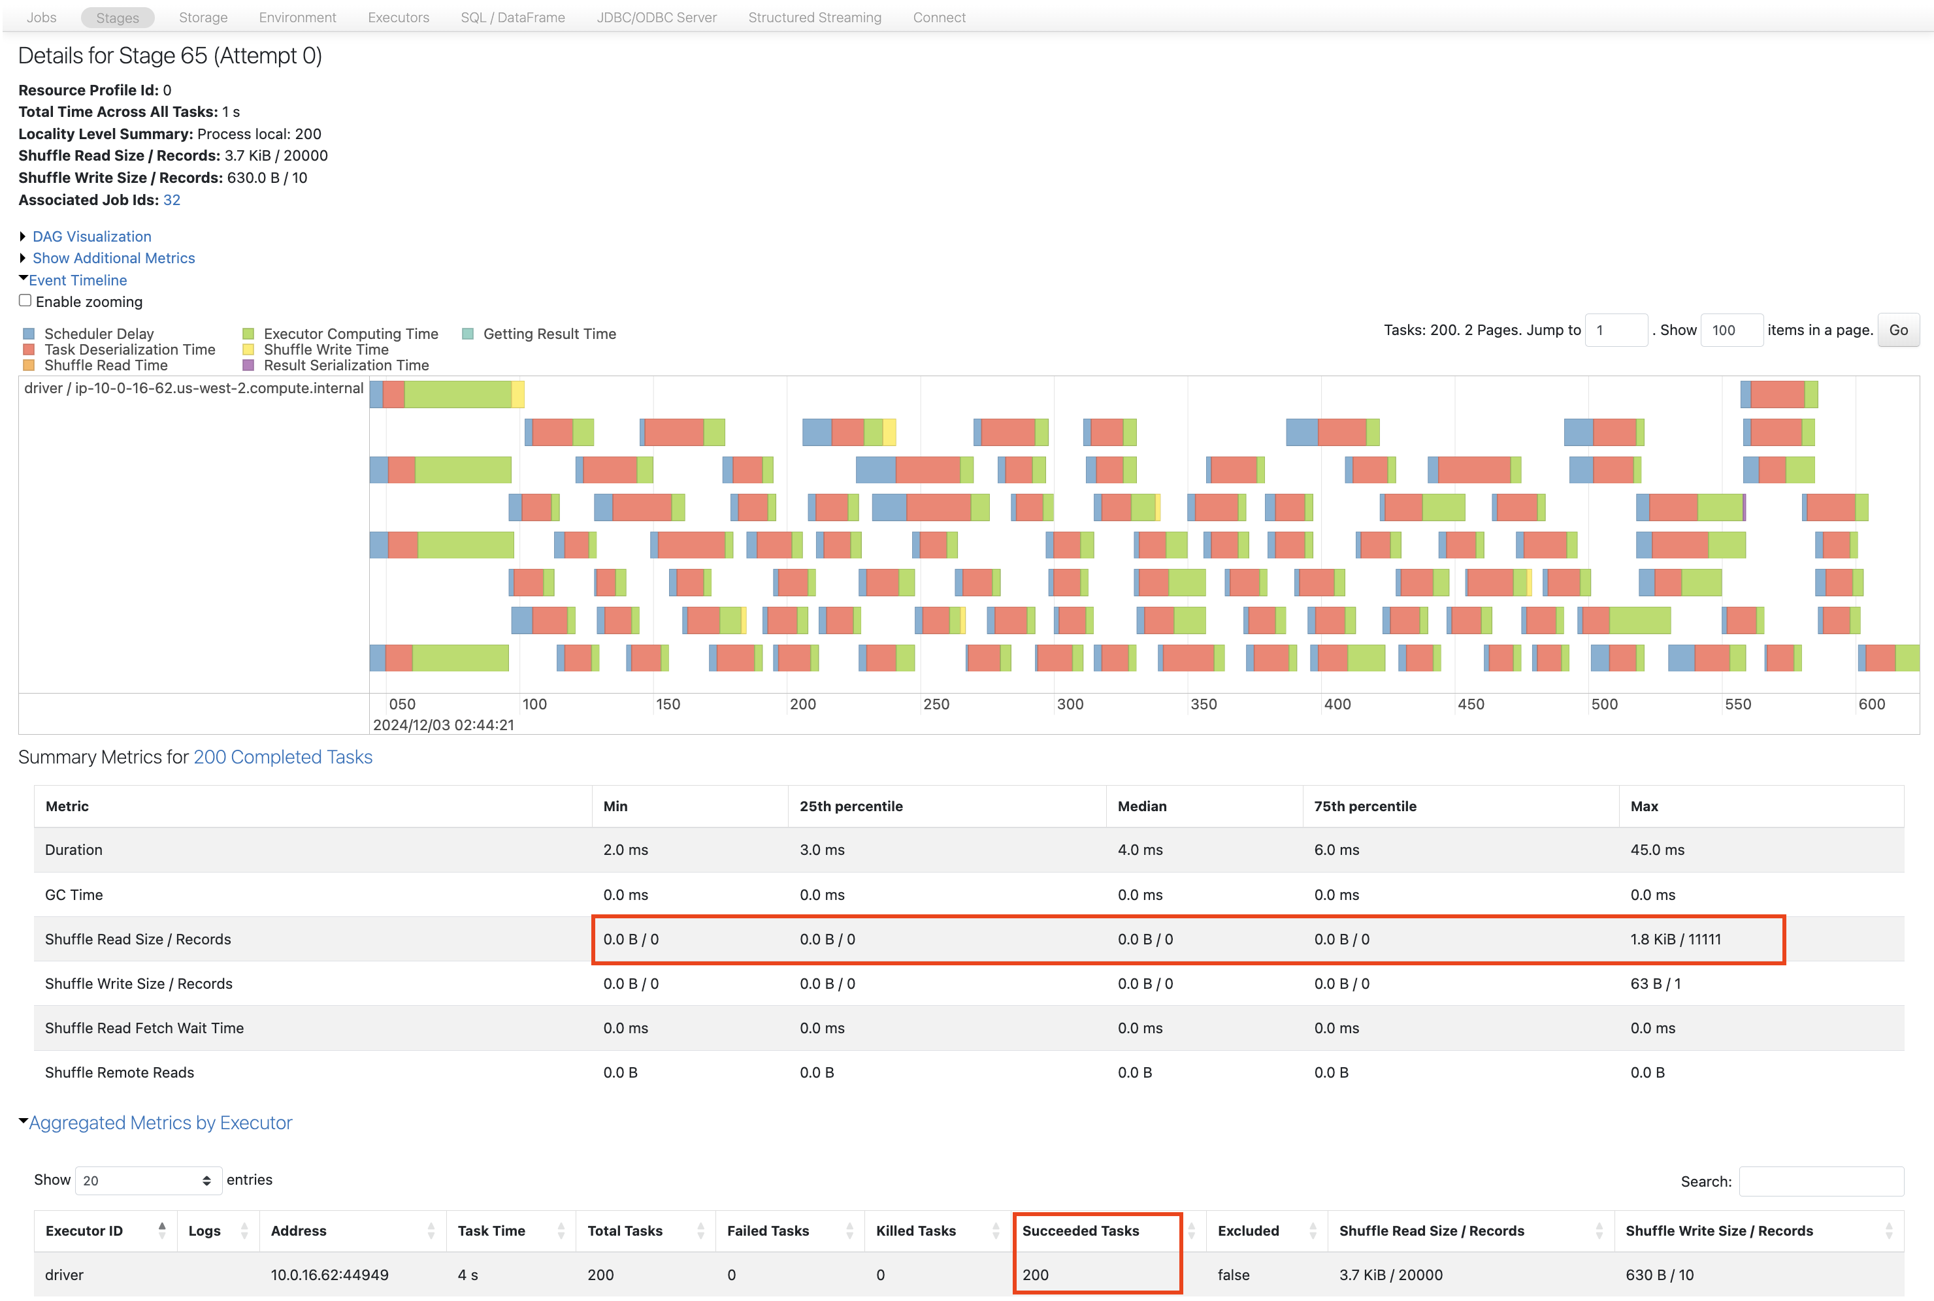
Task: Click sort arrows on Address column
Action: [431, 1230]
